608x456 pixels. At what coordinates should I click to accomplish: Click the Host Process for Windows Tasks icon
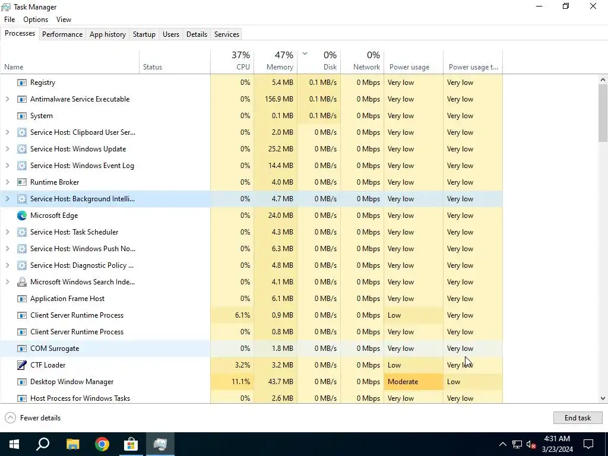[x=22, y=398]
